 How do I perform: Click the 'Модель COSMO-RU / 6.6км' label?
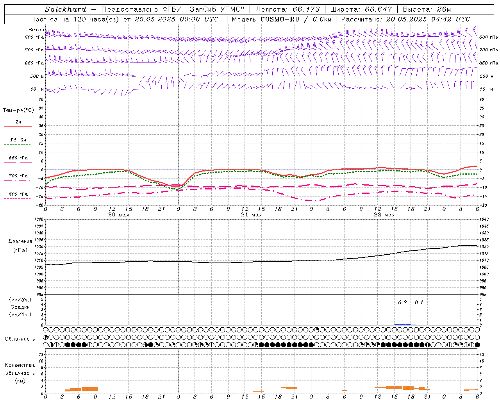tap(282, 19)
